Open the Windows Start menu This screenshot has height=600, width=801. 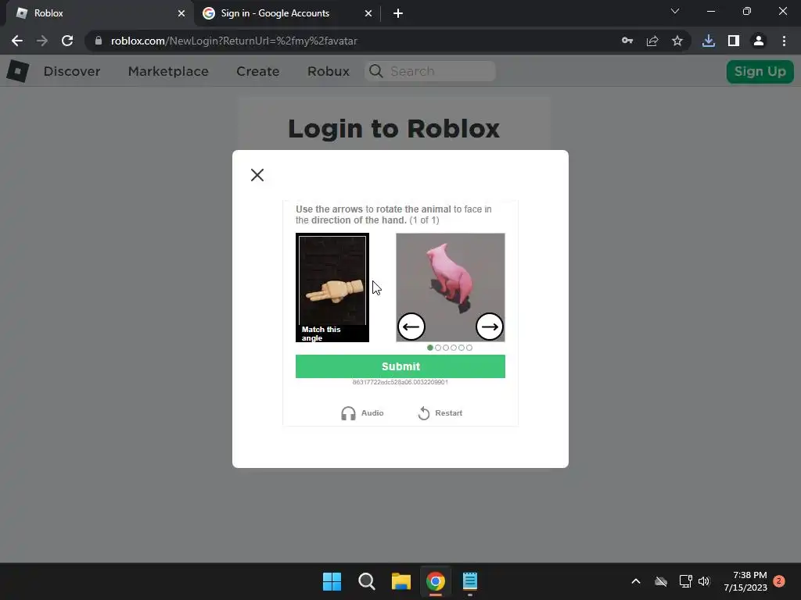pos(332,581)
